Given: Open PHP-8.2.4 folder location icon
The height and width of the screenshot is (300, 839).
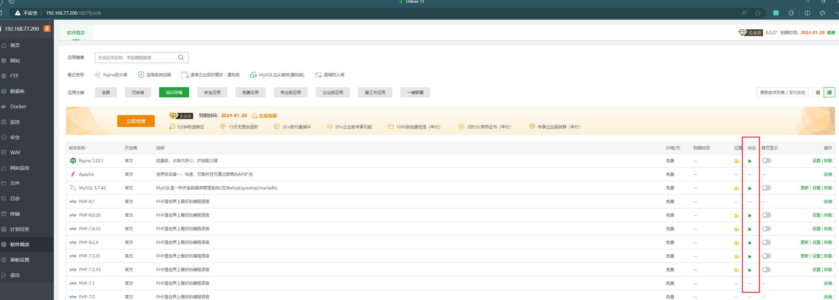Looking at the screenshot, I should [x=736, y=243].
